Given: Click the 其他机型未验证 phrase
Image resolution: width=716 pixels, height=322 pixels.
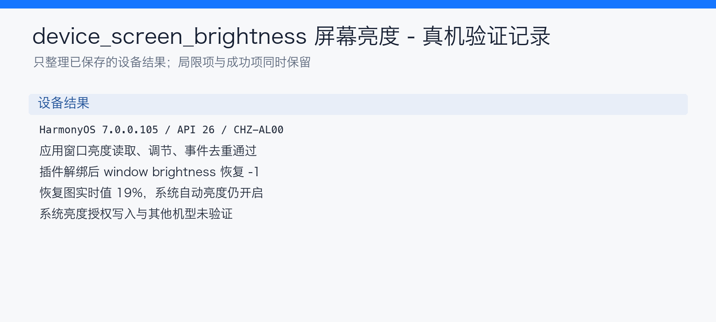Looking at the screenshot, I should pos(191,214).
